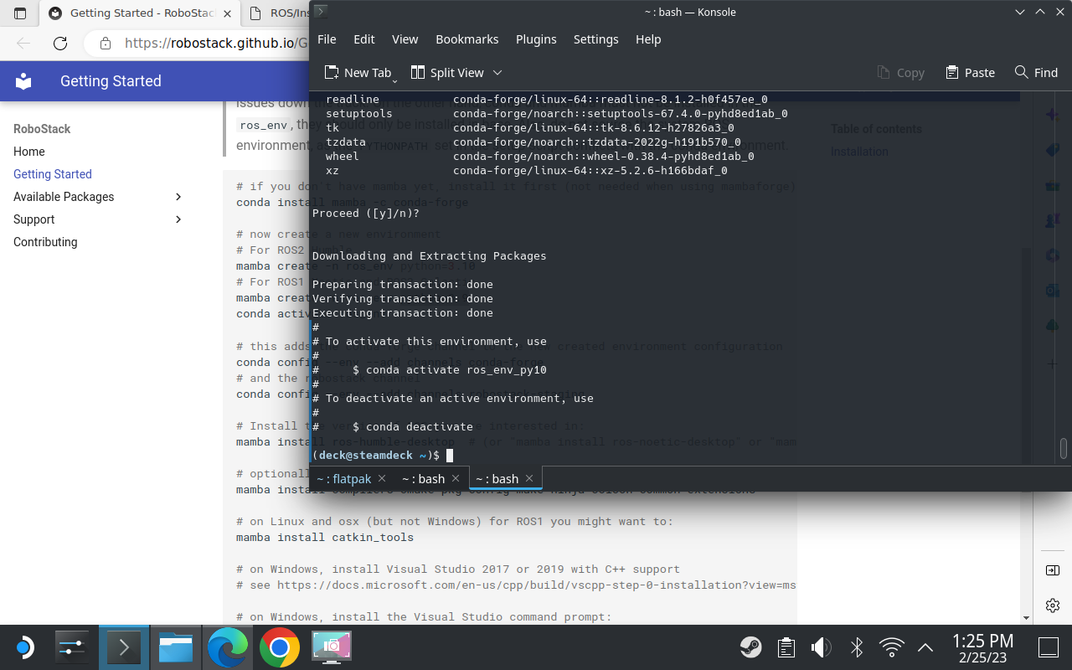Click the Konsole terminal scrollbar handle
This screenshot has height=670, width=1072.
(x=1064, y=449)
